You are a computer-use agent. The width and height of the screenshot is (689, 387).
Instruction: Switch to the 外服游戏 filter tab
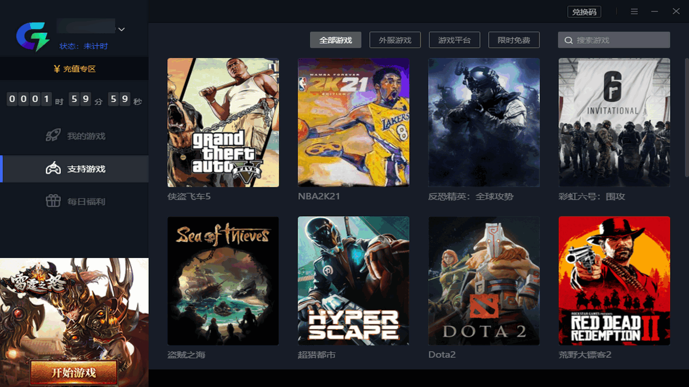pos(395,40)
